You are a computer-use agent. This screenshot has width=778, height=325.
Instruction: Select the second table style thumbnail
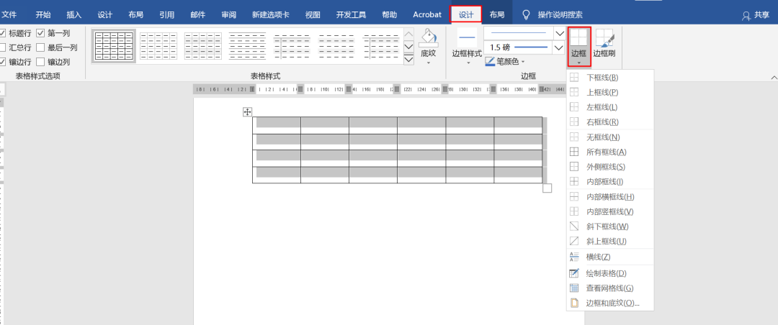(158, 46)
